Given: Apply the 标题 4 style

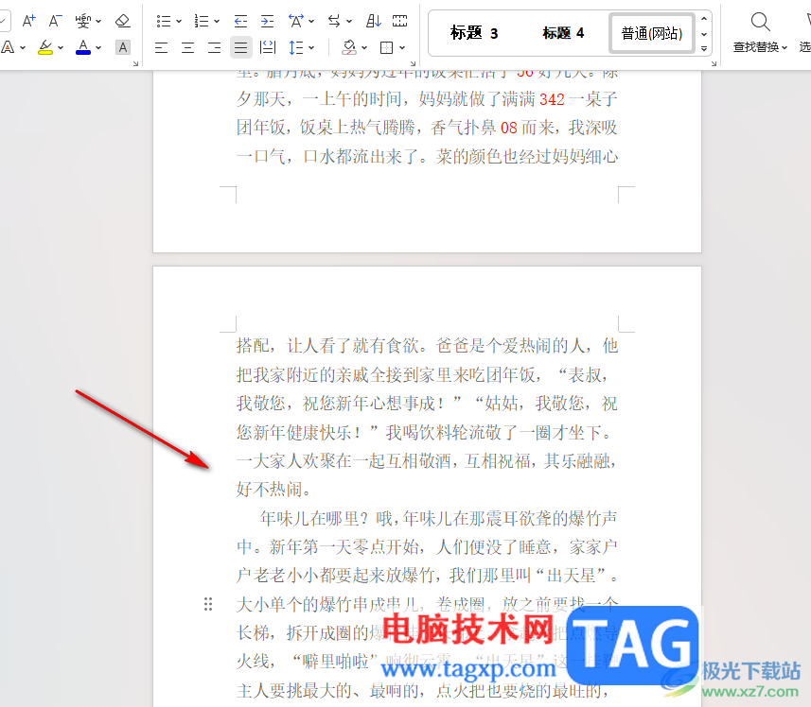Looking at the screenshot, I should 563,33.
